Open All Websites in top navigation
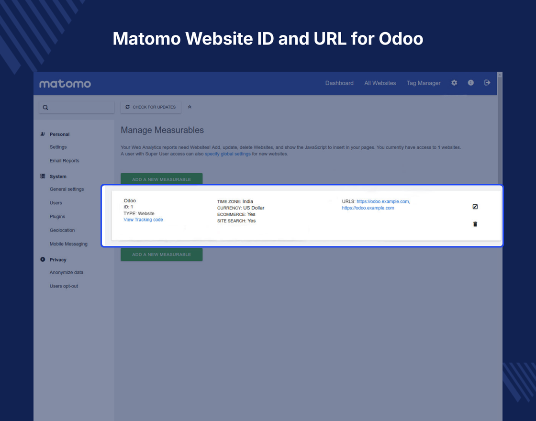The width and height of the screenshot is (536, 421). click(x=380, y=83)
